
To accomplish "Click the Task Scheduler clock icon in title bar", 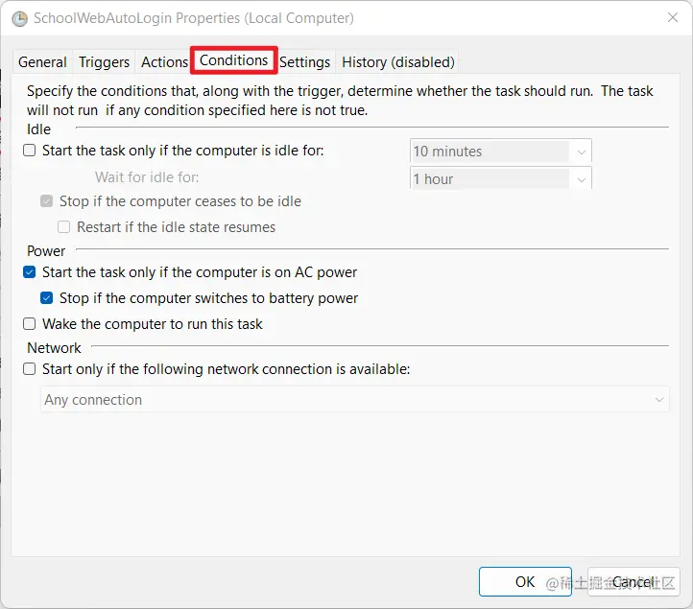I will click(x=19, y=18).
